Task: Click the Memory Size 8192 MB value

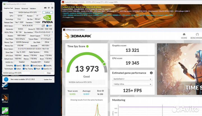Action: pyautogui.click(x=20, y=46)
